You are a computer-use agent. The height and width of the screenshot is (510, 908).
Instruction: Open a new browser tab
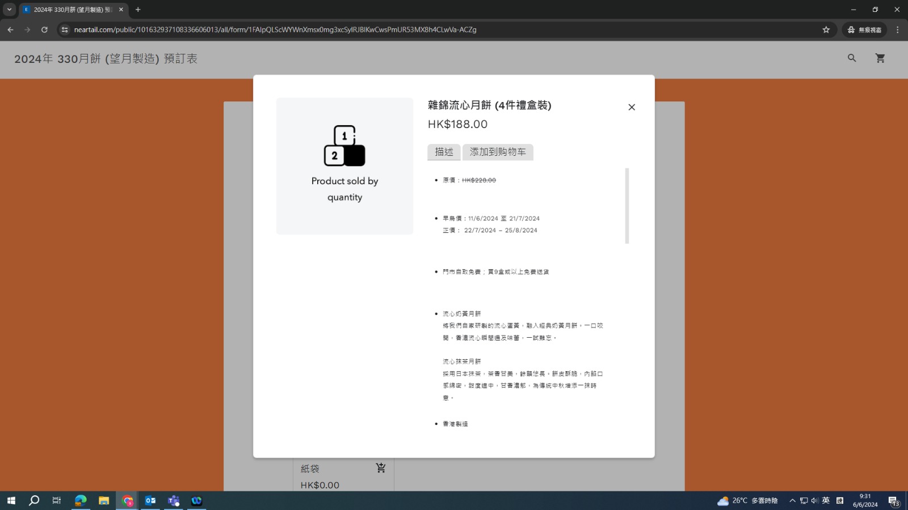[x=138, y=10]
